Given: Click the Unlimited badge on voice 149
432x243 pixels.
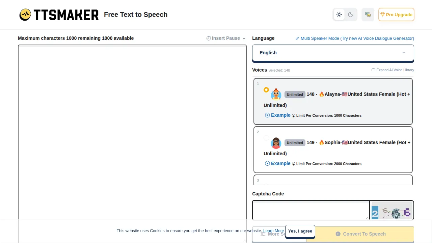Looking at the screenshot, I should (295, 143).
